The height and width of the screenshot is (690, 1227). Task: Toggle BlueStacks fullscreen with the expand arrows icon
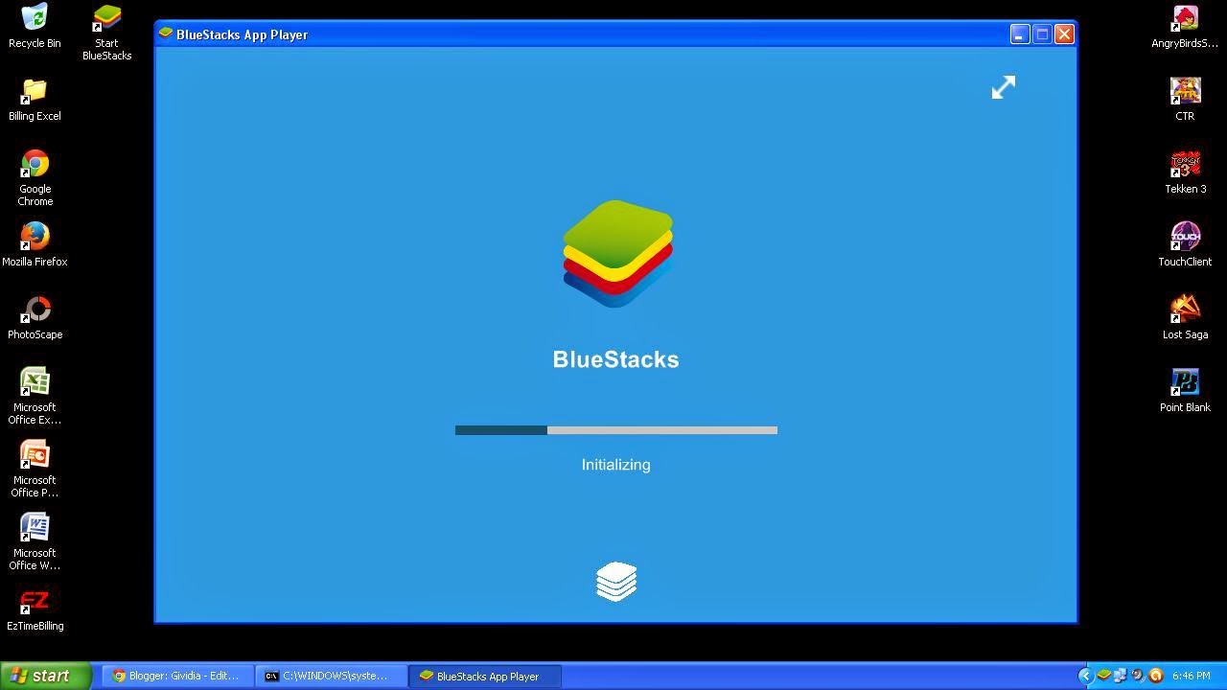tap(1003, 87)
